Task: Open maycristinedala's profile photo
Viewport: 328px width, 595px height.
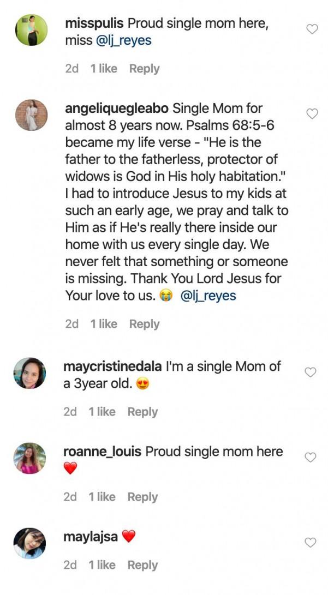Action: point(29,373)
